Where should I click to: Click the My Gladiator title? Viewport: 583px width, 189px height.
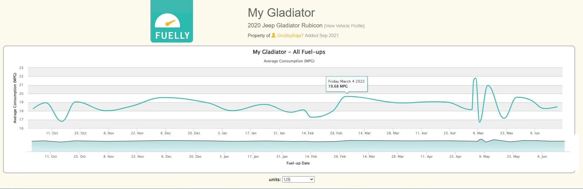(281, 13)
